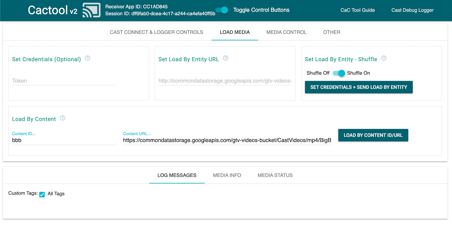
Task: Open Cast Connect & Logger Controls tab
Action: point(157,32)
